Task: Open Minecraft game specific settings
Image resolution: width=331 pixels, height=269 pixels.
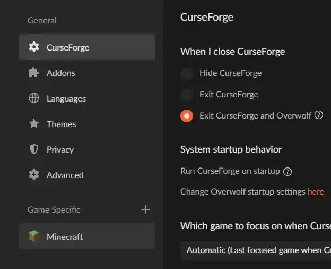Action: click(x=87, y=236)
